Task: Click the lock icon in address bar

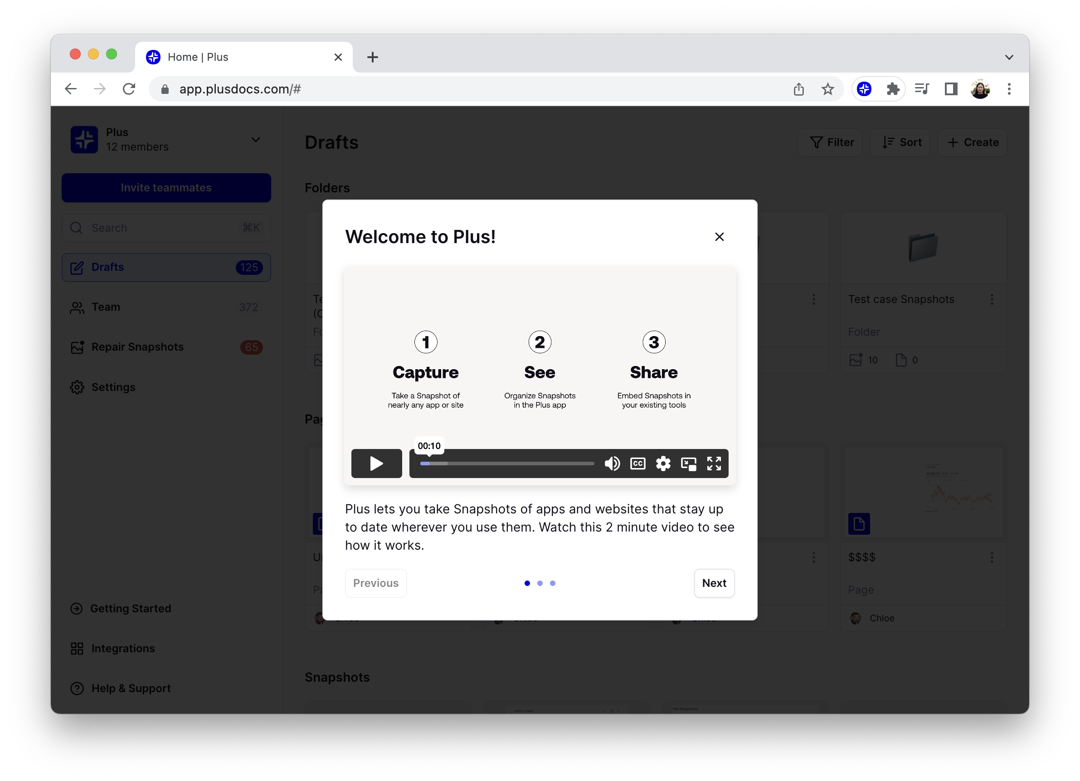Action: point(165,89)
